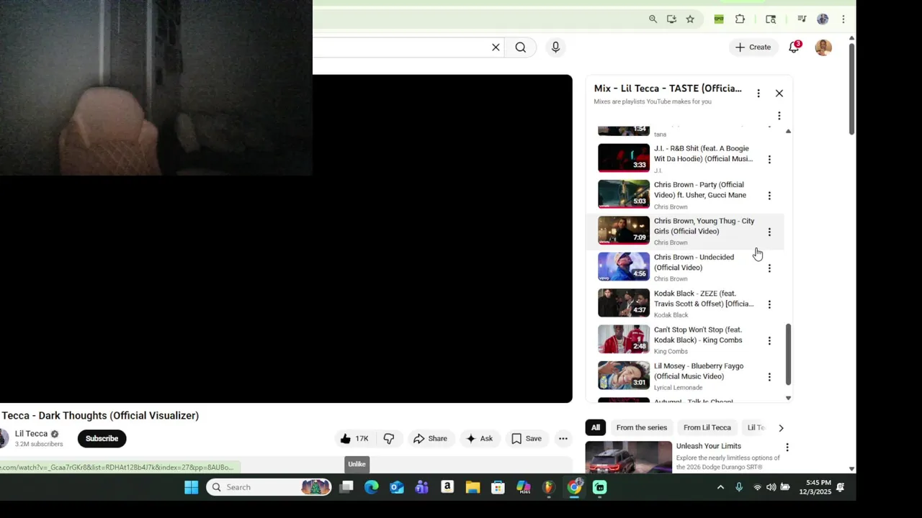Show hidden system tray icons
This screenshot has height=518, width=922.
pos(720,487)
